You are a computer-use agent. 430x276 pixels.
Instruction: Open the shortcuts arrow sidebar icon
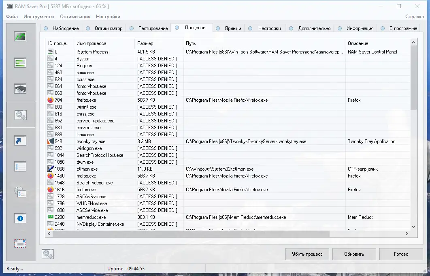click(20, 141)
